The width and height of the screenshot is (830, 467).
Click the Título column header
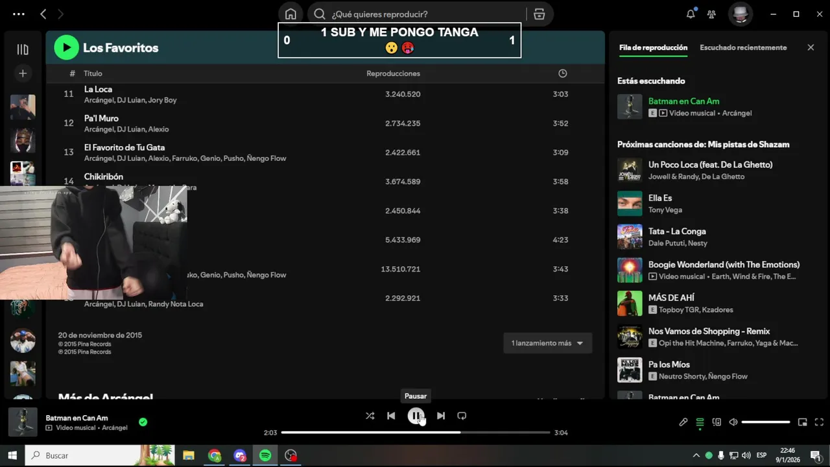point(93,73)
